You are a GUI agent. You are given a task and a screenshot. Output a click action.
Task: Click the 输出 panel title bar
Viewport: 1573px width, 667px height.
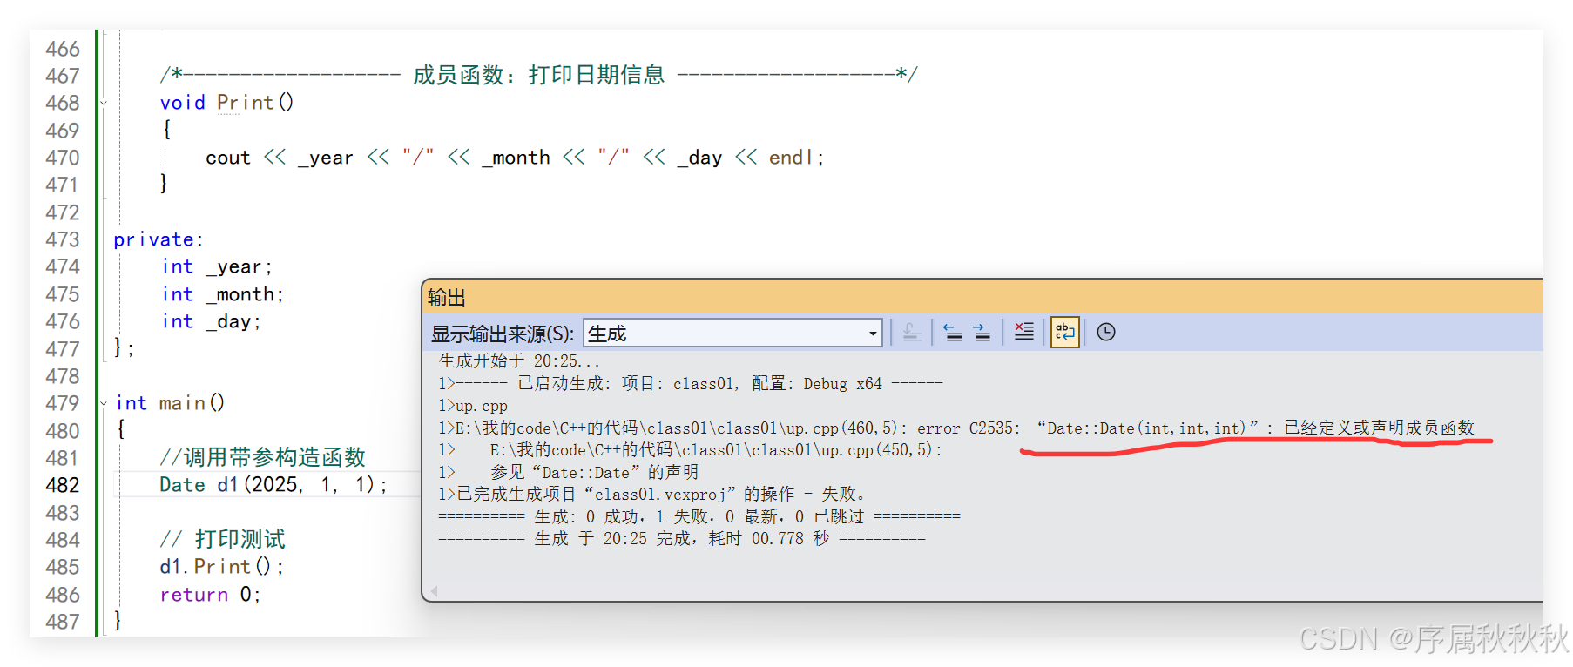982,297
